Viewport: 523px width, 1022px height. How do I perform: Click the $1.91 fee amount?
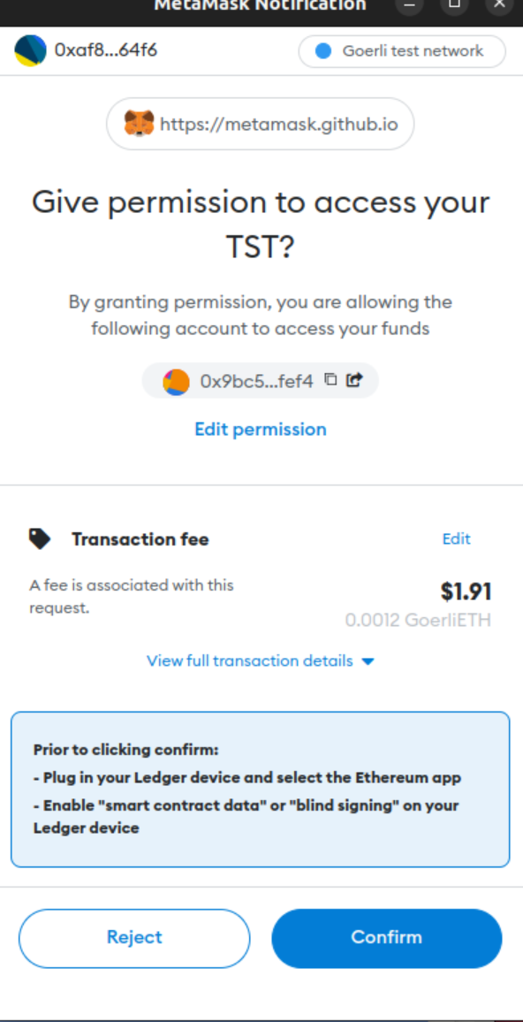pos(466,591)
